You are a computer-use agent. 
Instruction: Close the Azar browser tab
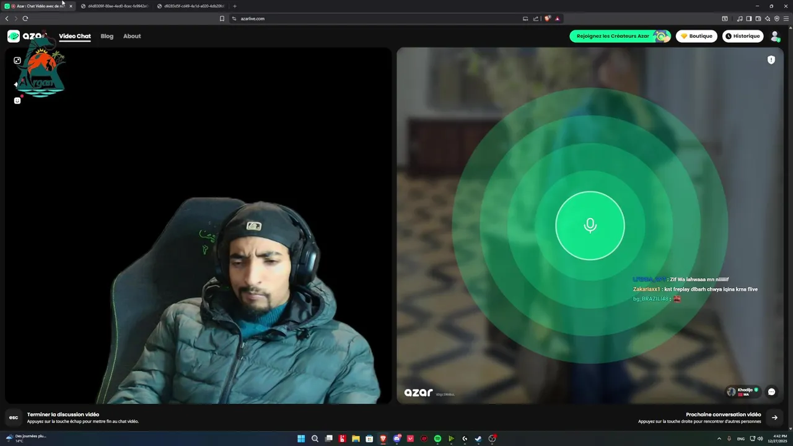click(x=71, y=6)
